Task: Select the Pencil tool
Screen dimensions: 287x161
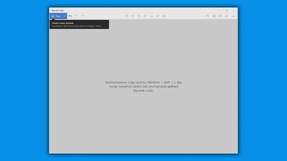Action: [139, 16]
